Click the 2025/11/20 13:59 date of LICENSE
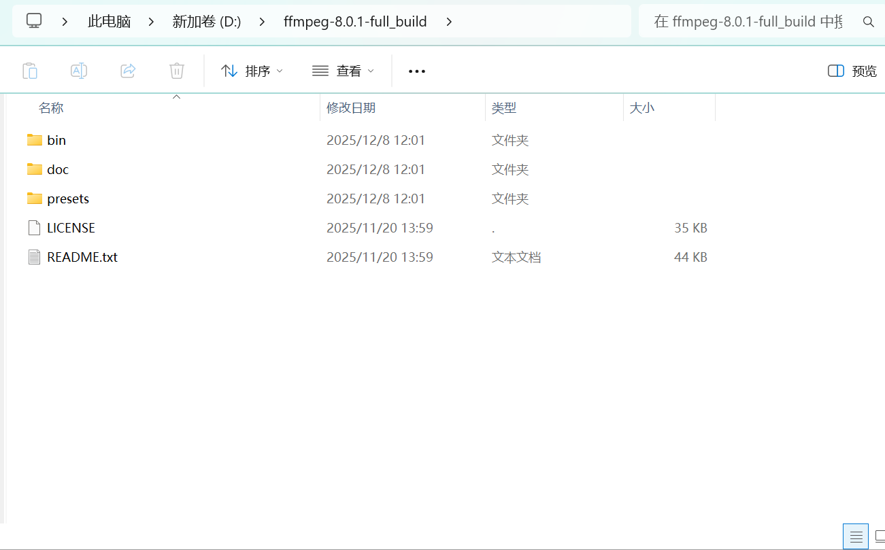The height and width of the screenshot is (550, 885). point(380,228)
